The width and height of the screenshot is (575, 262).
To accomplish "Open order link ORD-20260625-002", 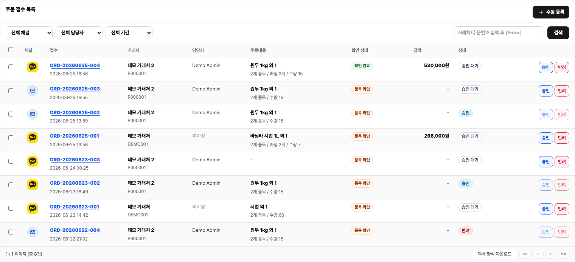I will tap(75, 112).
